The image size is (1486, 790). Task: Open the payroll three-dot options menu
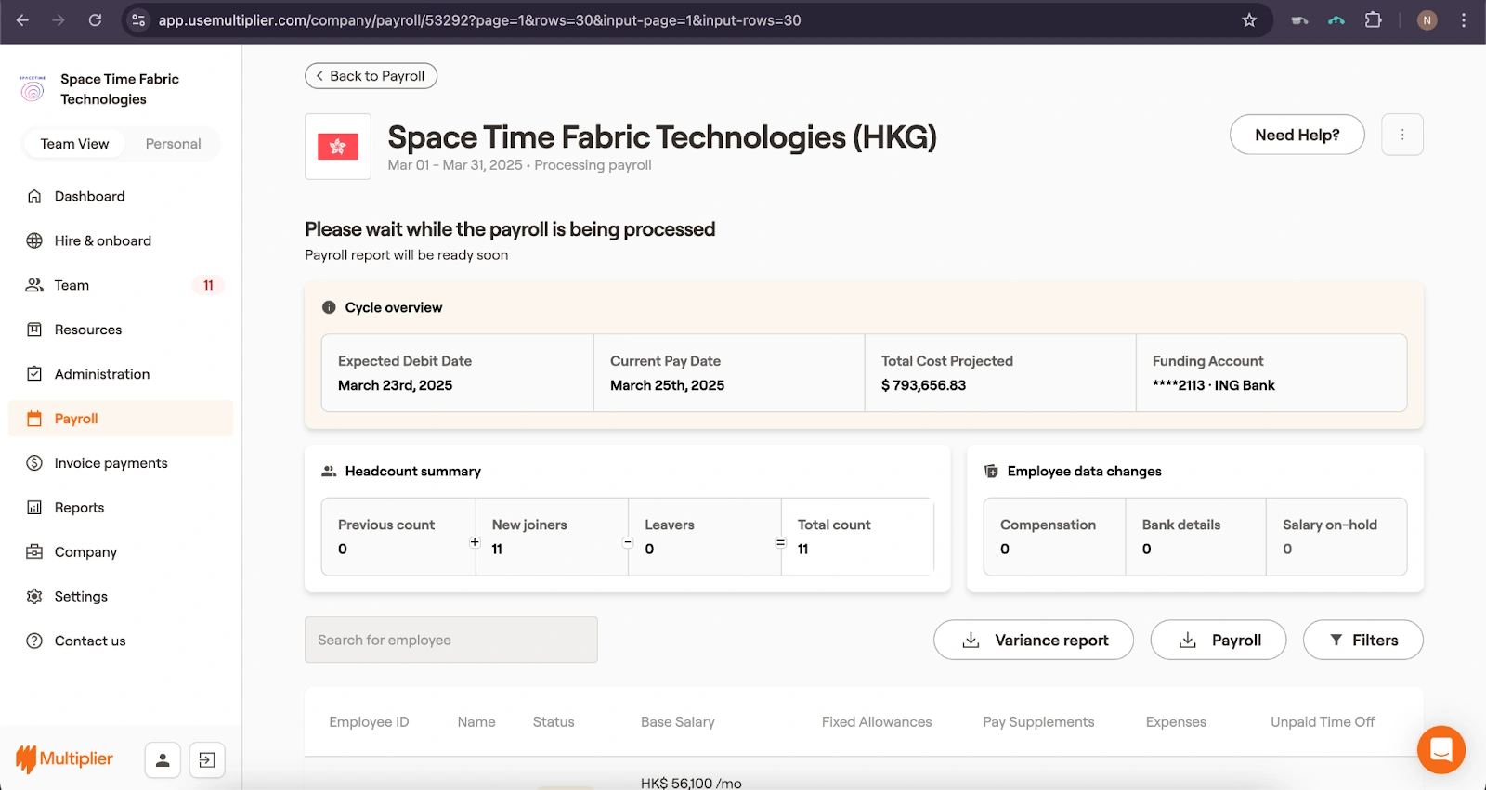1402,135
